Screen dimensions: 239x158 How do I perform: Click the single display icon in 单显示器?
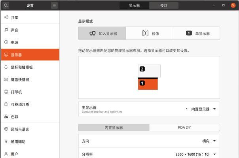189,33
